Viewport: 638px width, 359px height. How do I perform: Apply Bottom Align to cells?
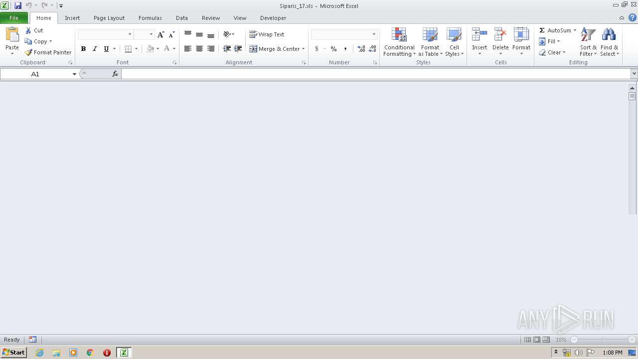coord(211,34)
